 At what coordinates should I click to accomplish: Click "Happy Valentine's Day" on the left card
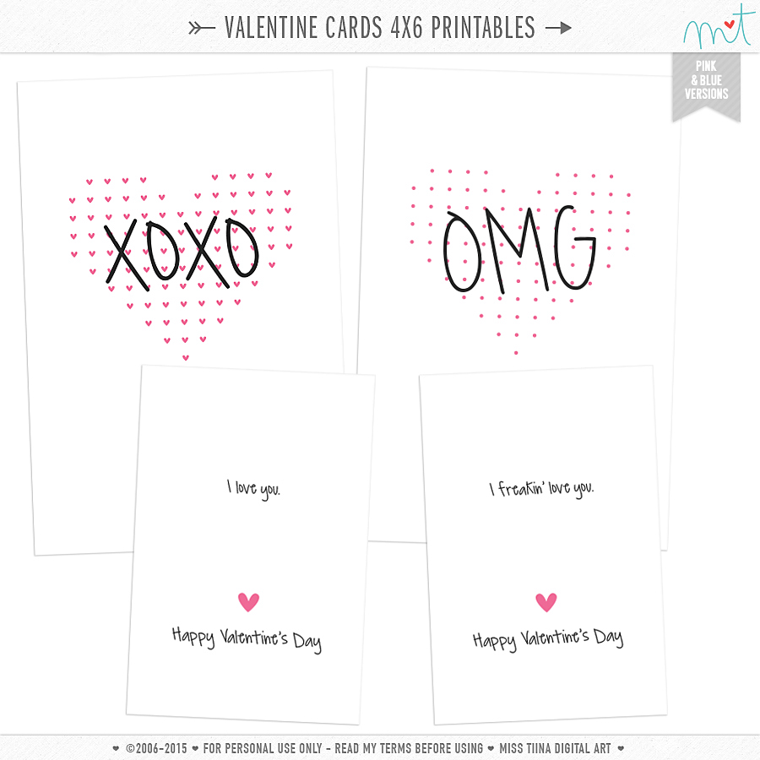247,638
